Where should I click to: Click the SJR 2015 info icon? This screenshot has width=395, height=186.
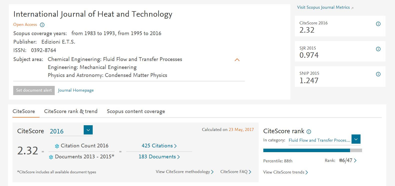(x=378, y=49)
